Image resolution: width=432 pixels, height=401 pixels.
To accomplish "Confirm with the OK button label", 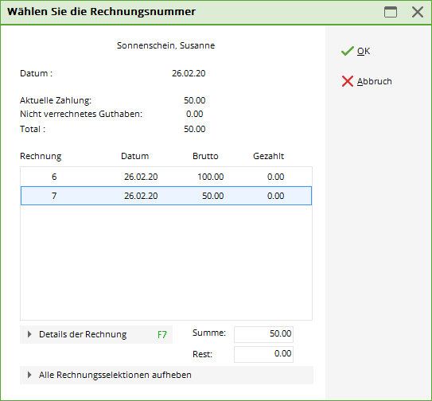I will coord(364,51).
